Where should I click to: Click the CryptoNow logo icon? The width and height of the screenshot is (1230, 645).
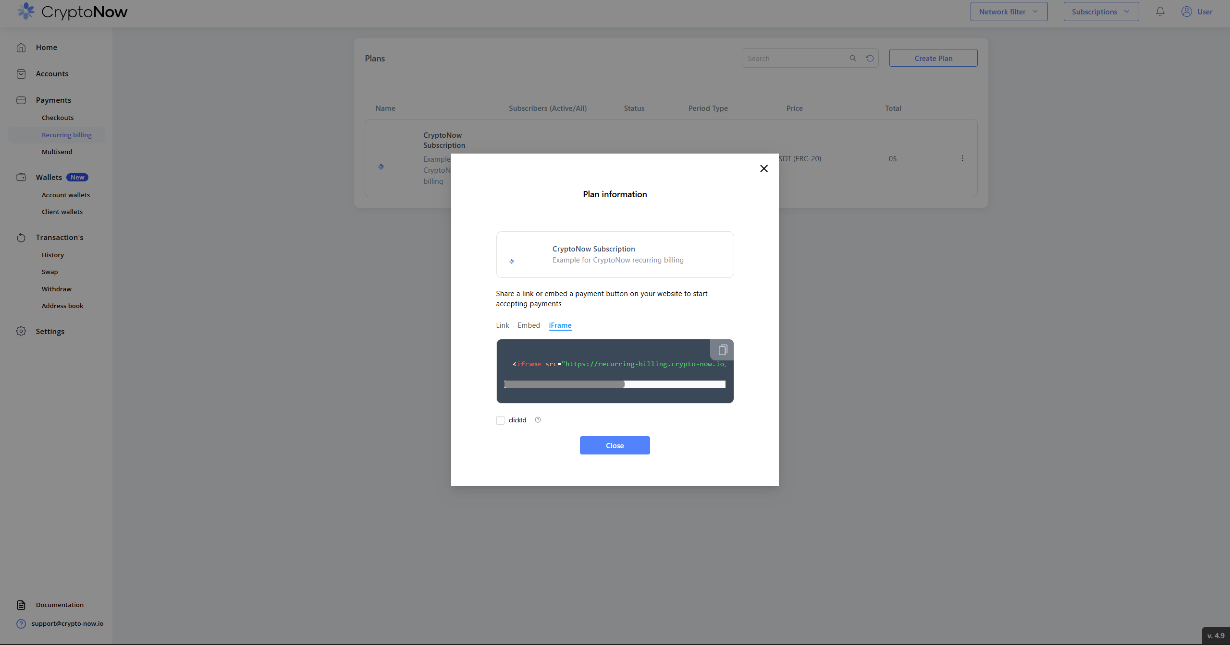click(26, 11)
